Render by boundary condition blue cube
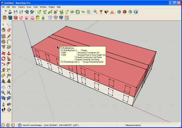This screenshot has height=128, width=182. [10, 18]
